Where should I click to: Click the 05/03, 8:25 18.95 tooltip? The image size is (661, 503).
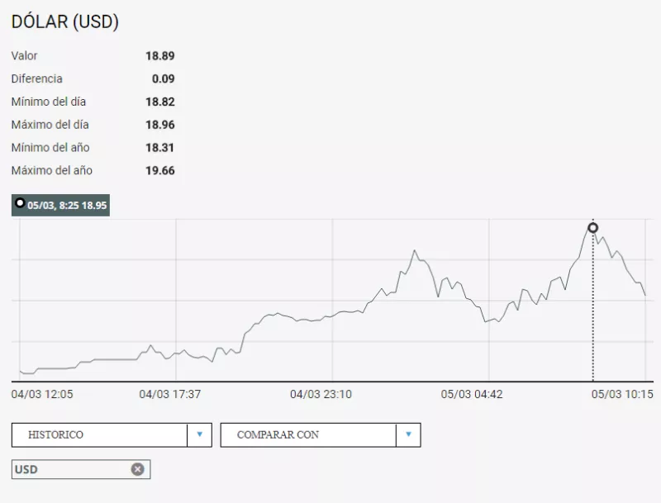click(66, 205)
